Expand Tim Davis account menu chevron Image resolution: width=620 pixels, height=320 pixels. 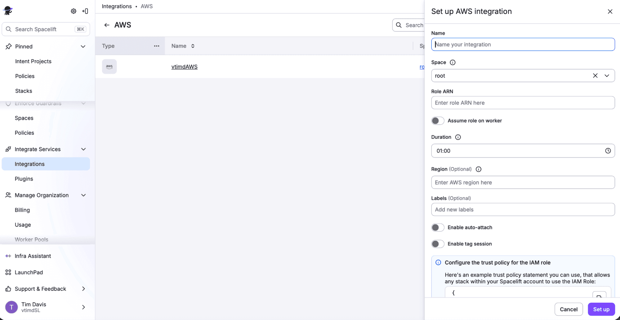[x=83, y=307]
